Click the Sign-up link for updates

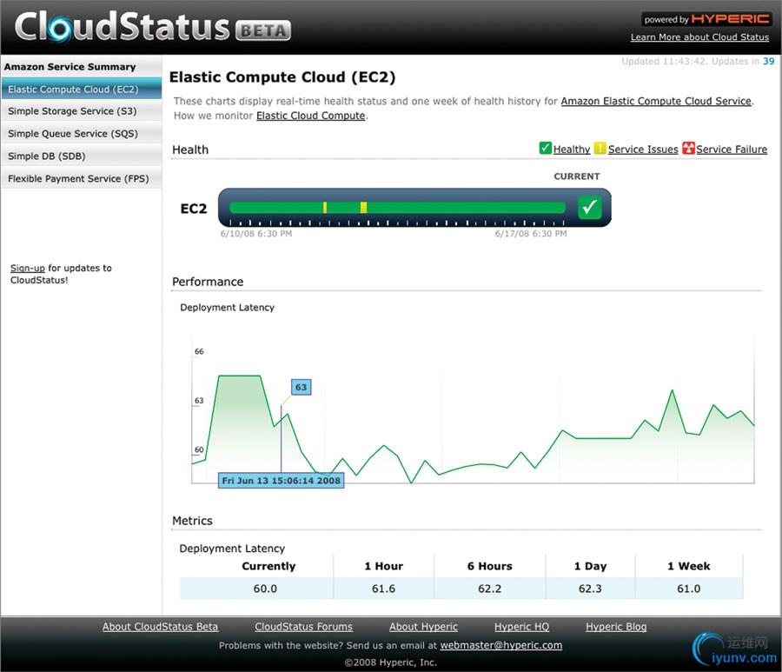28,269
